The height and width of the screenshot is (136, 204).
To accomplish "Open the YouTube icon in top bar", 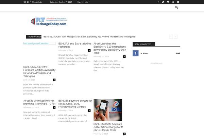I will click(178, 2).
